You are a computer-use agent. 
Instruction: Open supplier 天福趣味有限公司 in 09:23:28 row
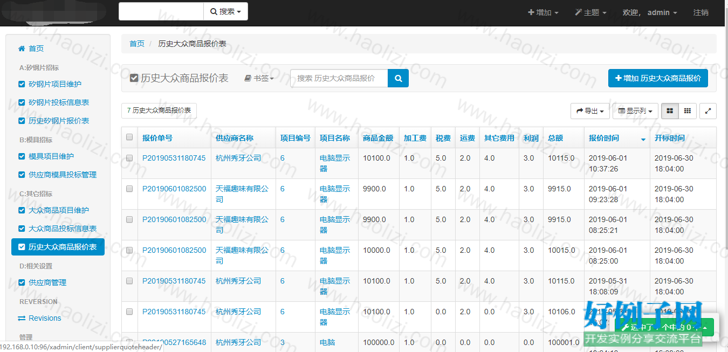point(242,194)
